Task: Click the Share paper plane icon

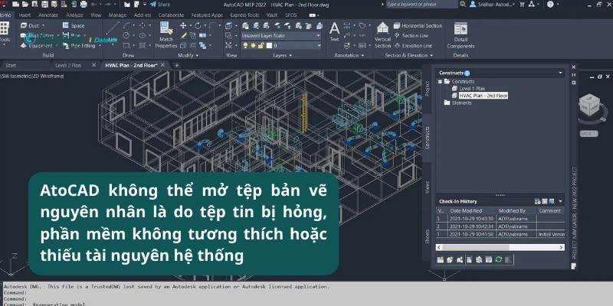Action: (153, 5)
